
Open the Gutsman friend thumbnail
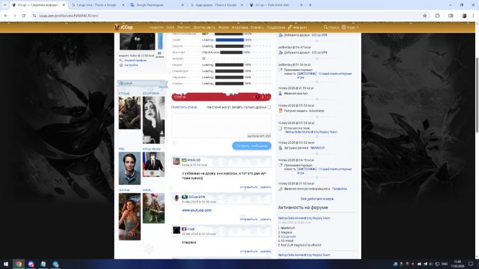click(130, 217)
